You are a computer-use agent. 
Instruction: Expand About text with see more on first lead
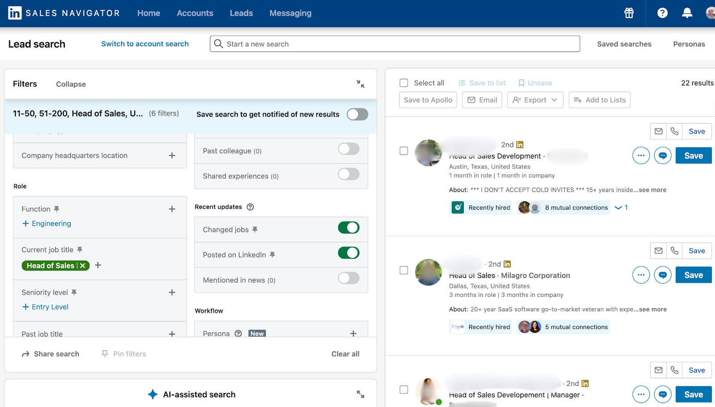point(652,190)
